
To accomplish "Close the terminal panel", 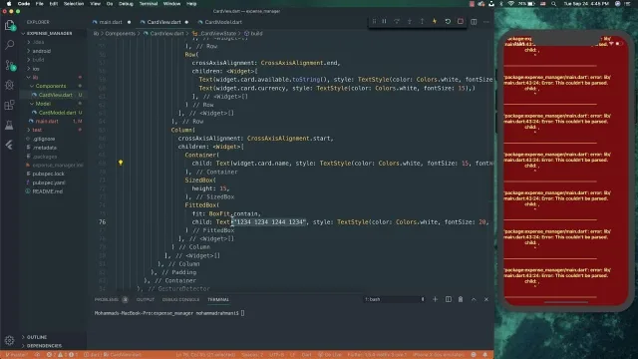I will (486, 299).
